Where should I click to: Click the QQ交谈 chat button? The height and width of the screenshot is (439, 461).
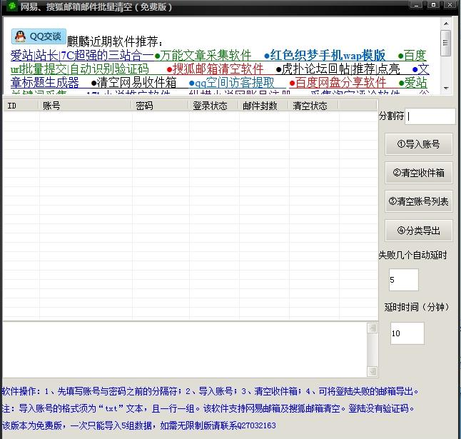point(39,36)
